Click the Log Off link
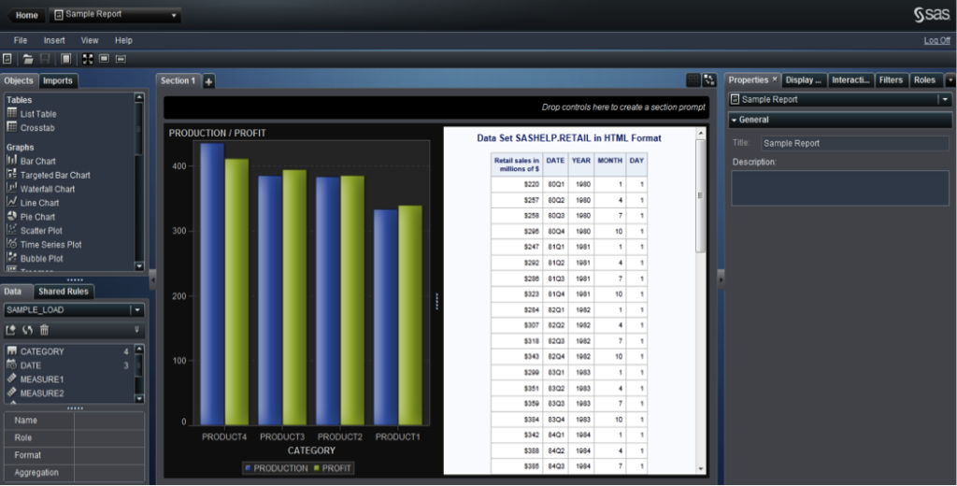Screen dimensions: 957x486 pyautogui.click(x=936, y=40)
